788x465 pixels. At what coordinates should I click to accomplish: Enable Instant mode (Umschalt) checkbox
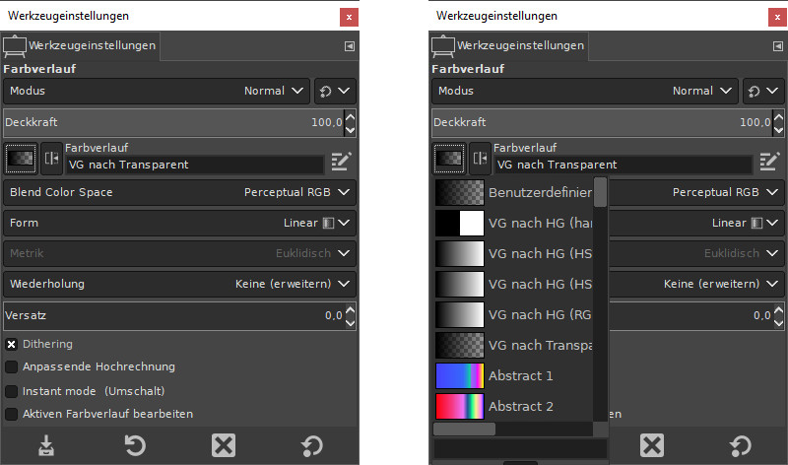click(x=11, y=392)
